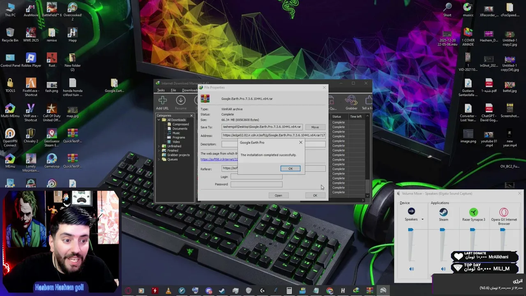Click the Razer Synapse 3 icon in Volume Mixer
526x296 pixels.
tap(473, 212)
